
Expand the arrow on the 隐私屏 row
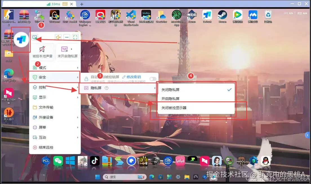tap(155, 88)
